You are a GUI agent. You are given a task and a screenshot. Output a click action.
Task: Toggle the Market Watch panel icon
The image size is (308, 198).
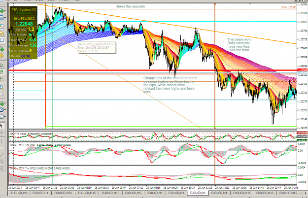point(2,27)
